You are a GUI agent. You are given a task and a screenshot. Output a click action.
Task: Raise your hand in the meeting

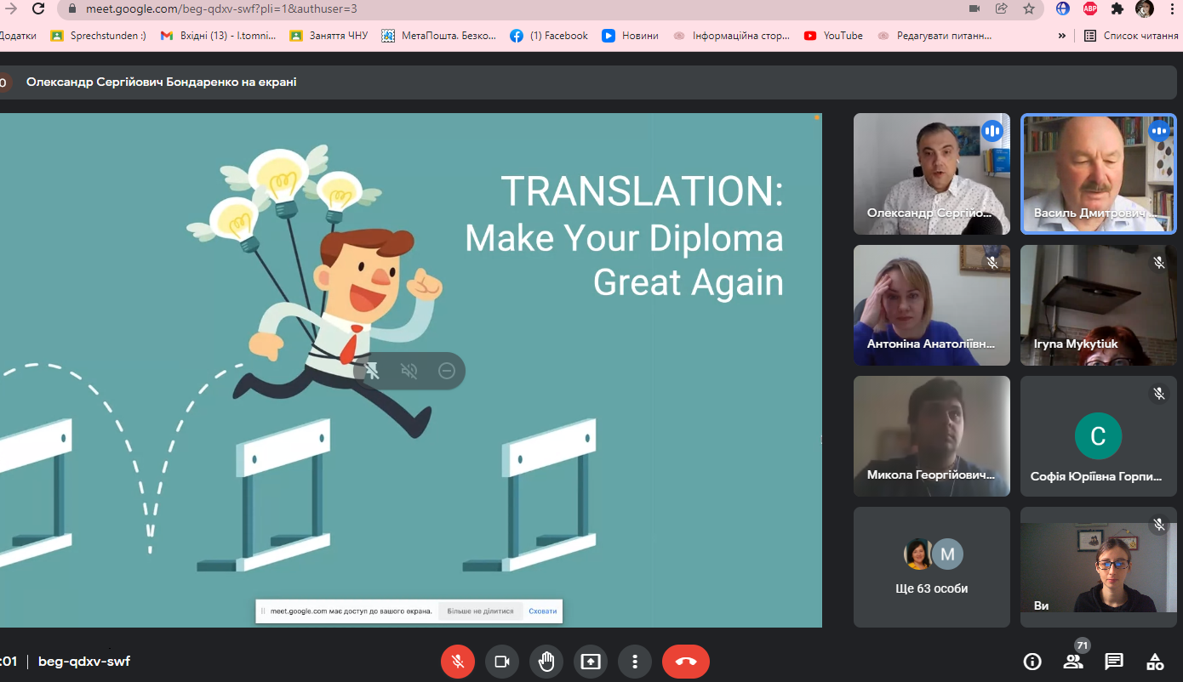point(546,662)
